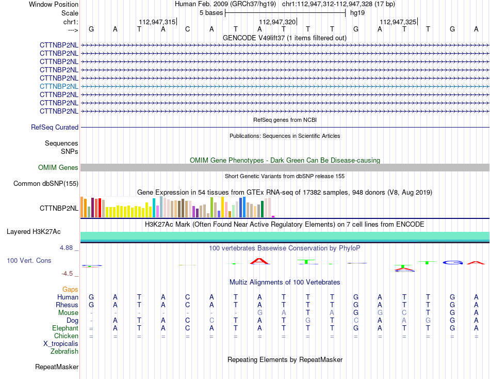490x379 pixels.
Task: Click the 100 Vert. Cons track label
Action: click(x=29, y=260)
